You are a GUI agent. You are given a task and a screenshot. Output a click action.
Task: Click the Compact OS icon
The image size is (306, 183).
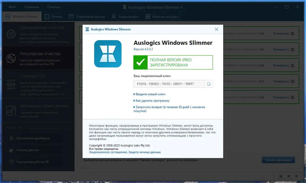point(11,84)
